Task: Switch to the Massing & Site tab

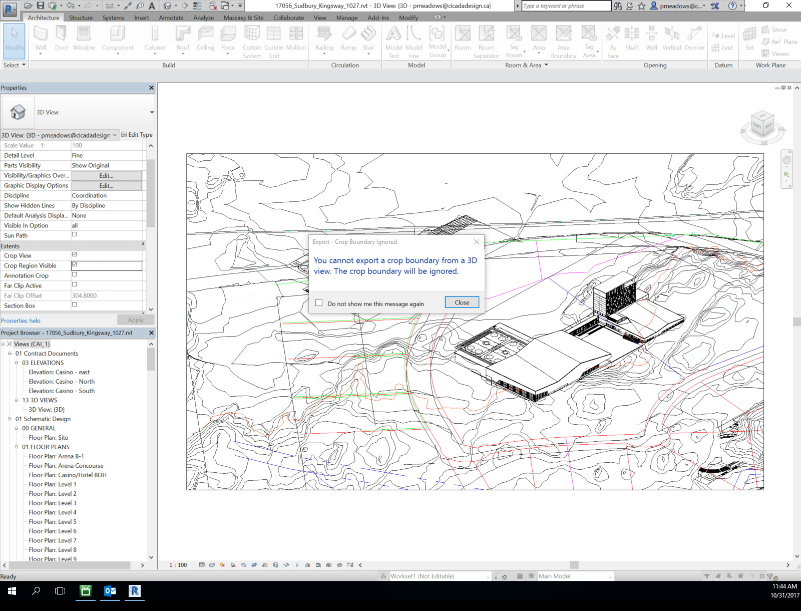Action: [243, 18]
